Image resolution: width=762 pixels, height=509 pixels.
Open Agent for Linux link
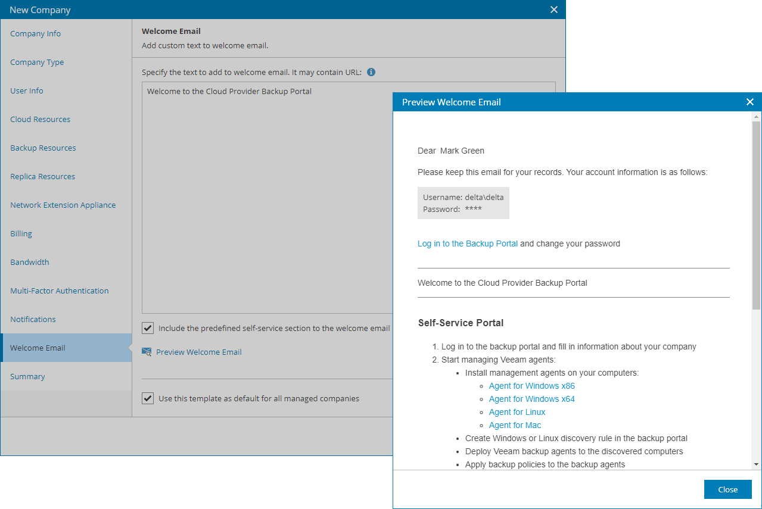[x=517, y=412]
